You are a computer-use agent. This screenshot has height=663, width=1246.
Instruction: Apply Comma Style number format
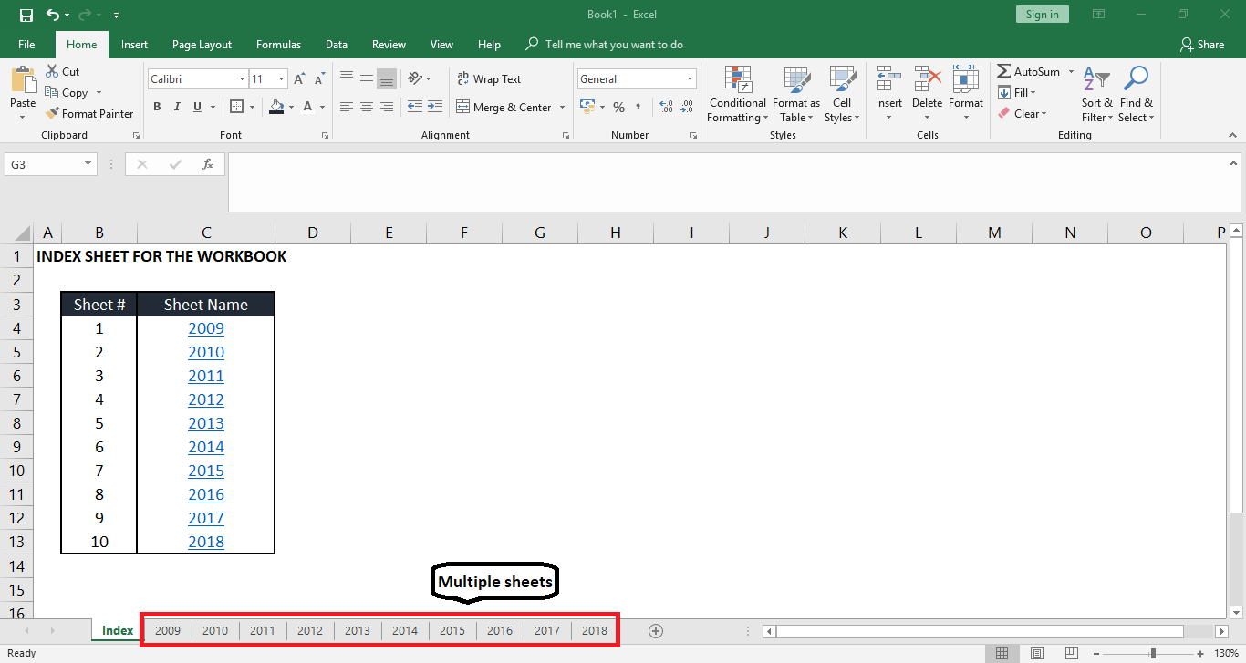click(x=640, y=107)
